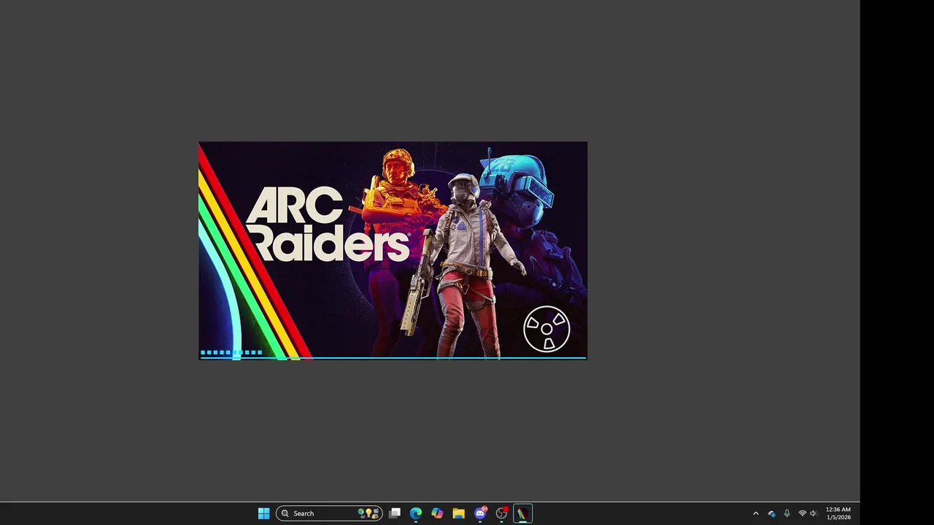934x525 pixels.
Task: Open Copilot from the taskbar
Action: pyautogui.click(x=437, y=513)
